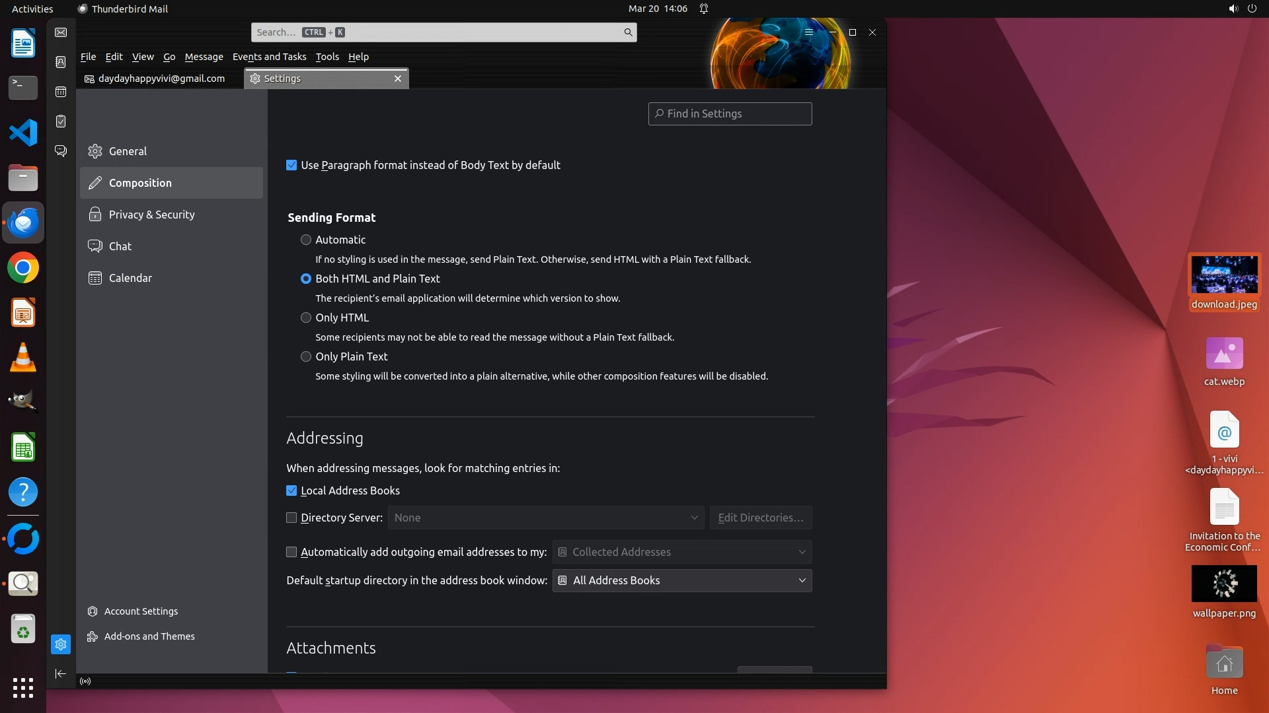Screen dimensions: 1269x713
Task: Open Address Book space icon
Action: (61, 62)
